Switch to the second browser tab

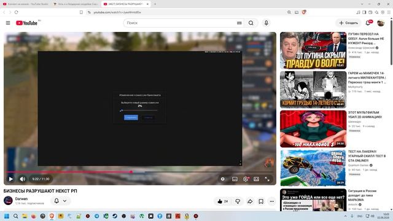(76, 4)
